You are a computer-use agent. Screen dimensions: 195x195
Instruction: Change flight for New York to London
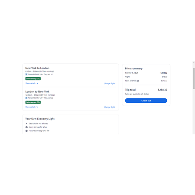(x=109, y=84)
